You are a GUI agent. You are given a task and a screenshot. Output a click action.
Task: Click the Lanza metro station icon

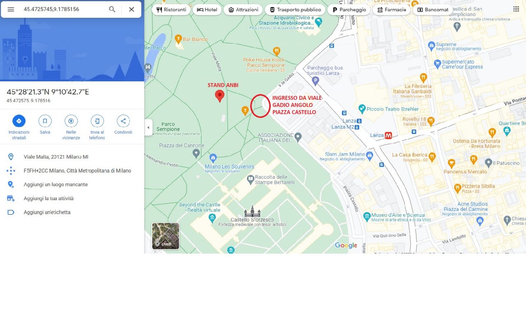[388, 135]
